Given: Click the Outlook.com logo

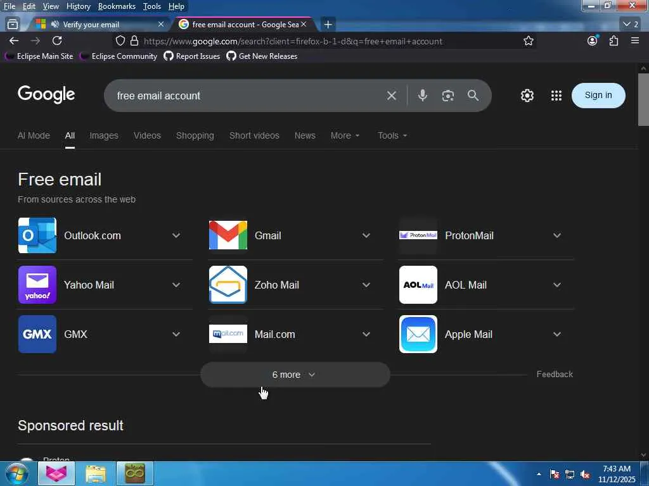Looking at the screenshot, I should (37, 235).
